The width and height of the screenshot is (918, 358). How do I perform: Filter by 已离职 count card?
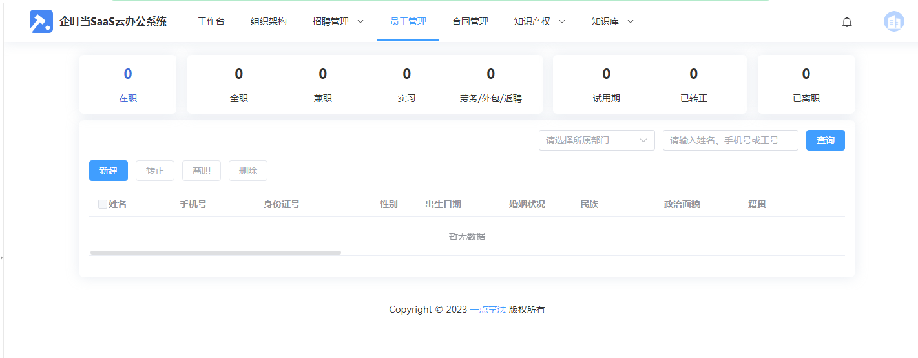pos(806,84)
